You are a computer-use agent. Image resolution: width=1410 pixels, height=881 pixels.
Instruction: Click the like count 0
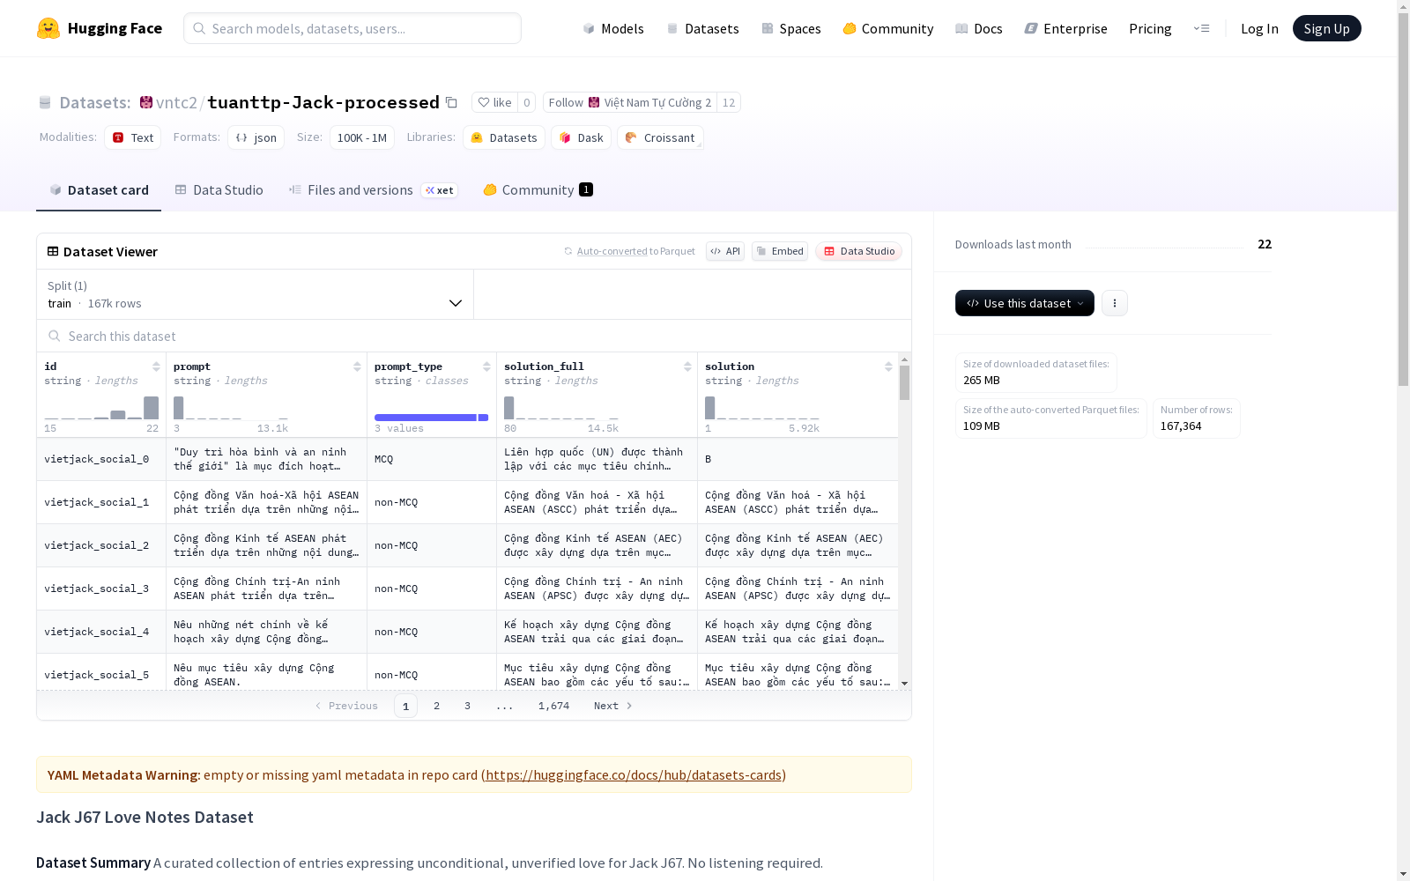pyautogui.click(x=527, y=102)
